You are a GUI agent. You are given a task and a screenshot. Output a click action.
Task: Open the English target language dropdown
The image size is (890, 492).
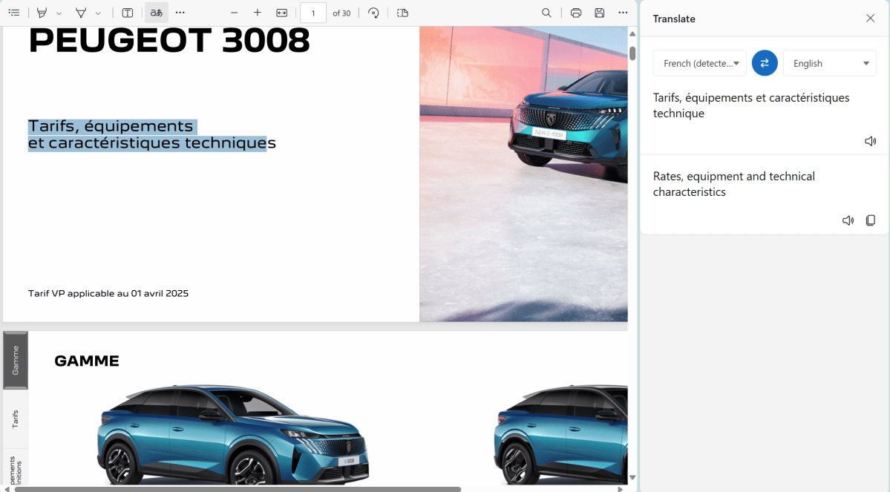(x=829, y=63)
